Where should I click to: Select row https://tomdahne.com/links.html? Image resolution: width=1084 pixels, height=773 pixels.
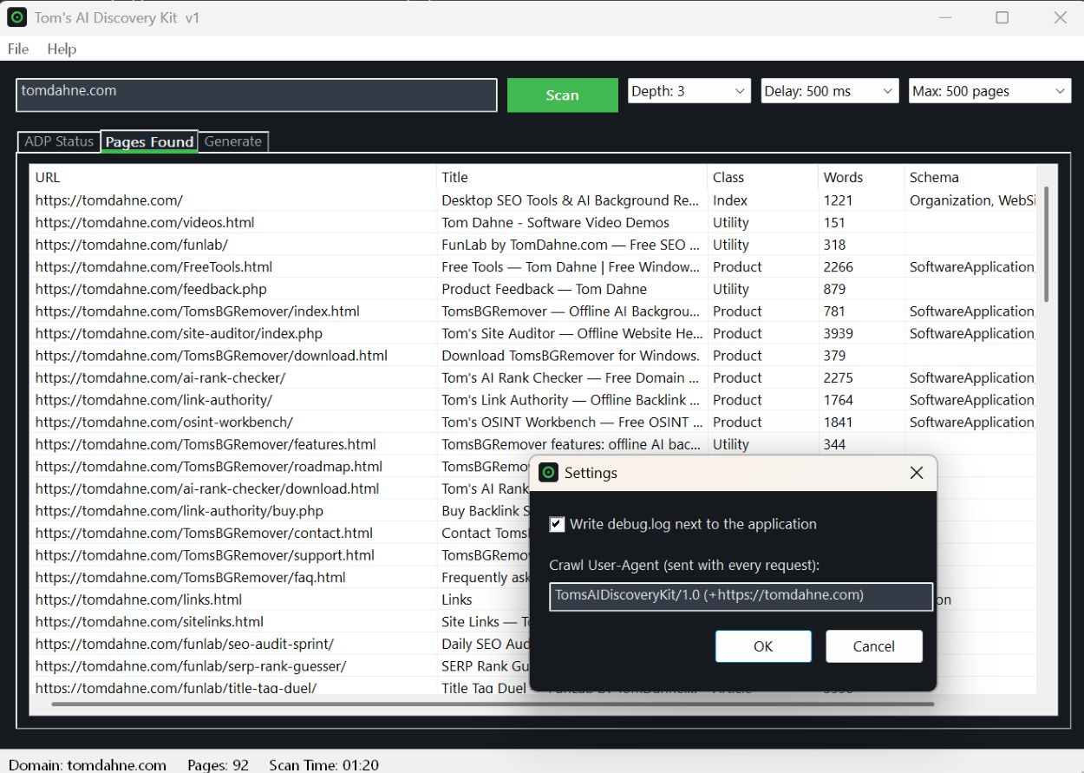pos(139,599)
